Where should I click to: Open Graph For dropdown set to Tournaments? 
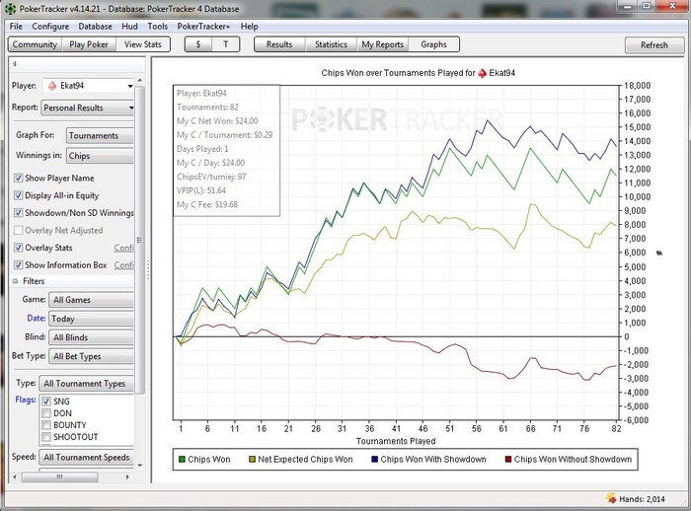click(100, 136)
